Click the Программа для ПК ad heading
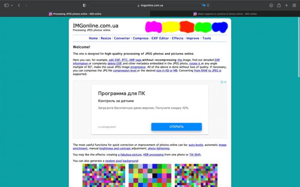Screen dimensions: 300x187 pyautogui.click(x=121, y=93)
